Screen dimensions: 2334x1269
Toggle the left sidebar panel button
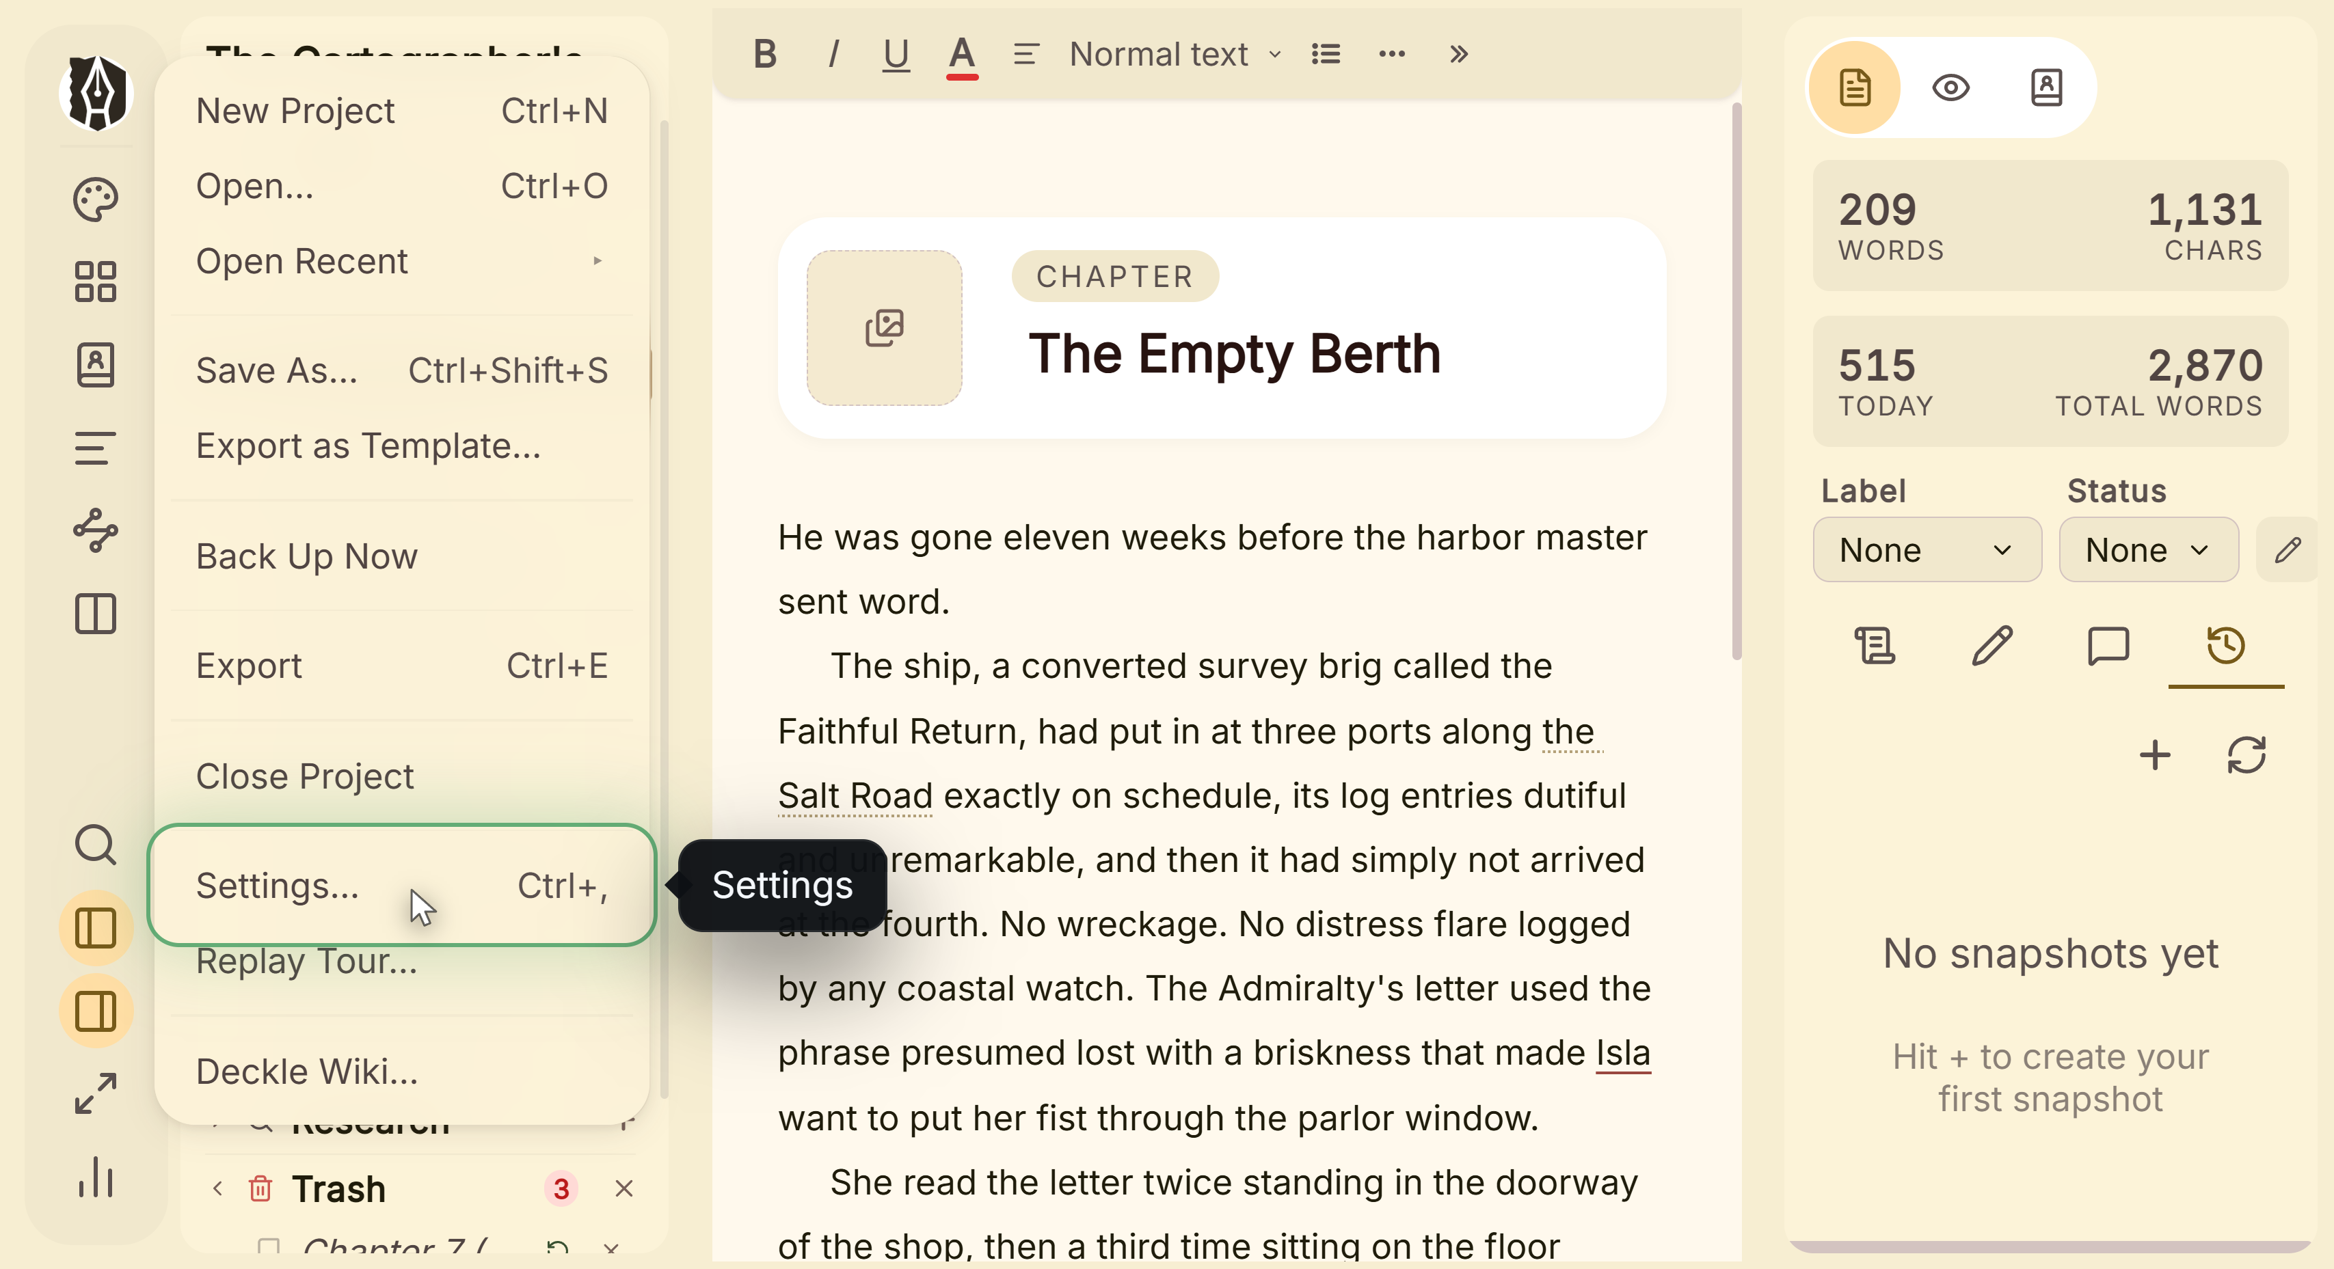pyautogui.click(x=95, y=927)
